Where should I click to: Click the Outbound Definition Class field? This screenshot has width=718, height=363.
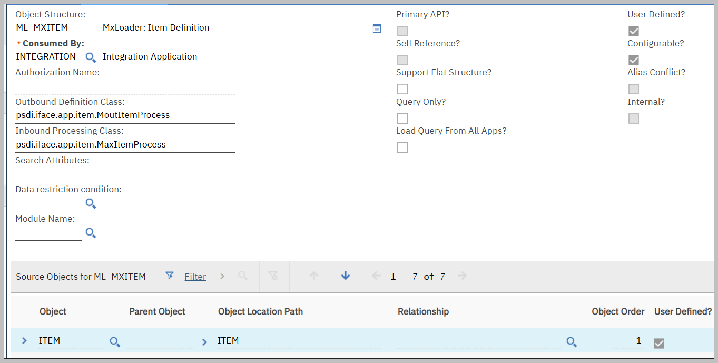[125, 115]
